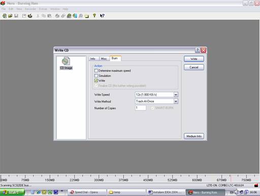
Task: Open the File menu
Action: 4,9
